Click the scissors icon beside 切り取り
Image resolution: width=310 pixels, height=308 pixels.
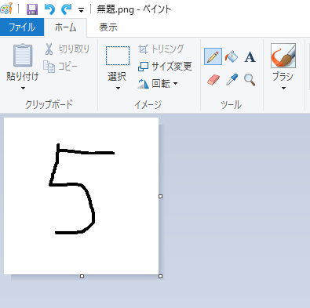(49, 49)
